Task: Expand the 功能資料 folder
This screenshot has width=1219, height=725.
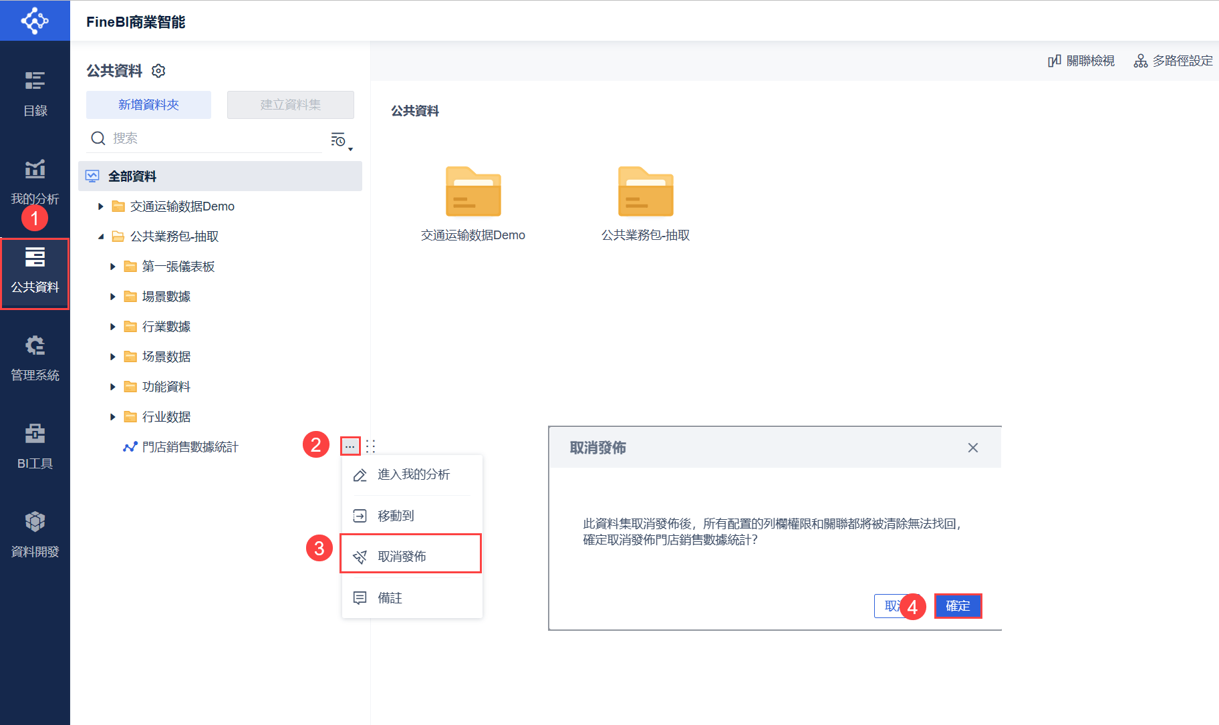Action: pos(113,387)
